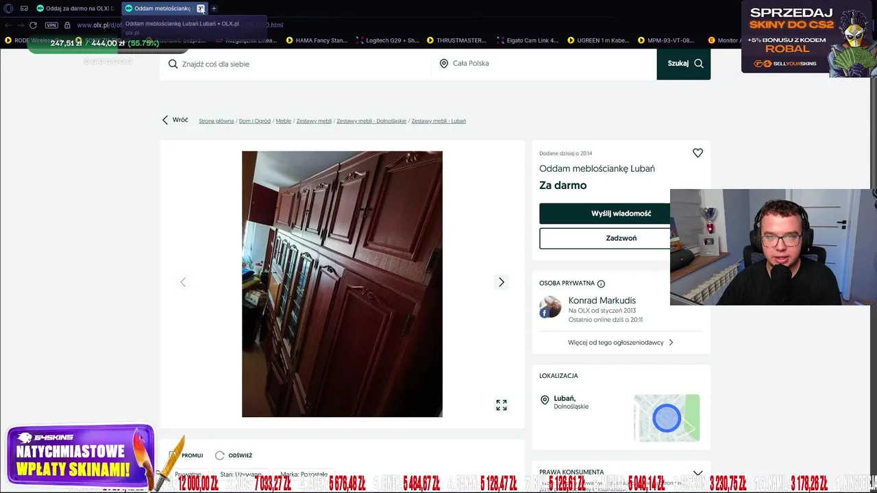The height and width of the screenshot is (493, 877).
Task: Select the 'Oddam meblościankę' browser tab
Action: [158, 8]
